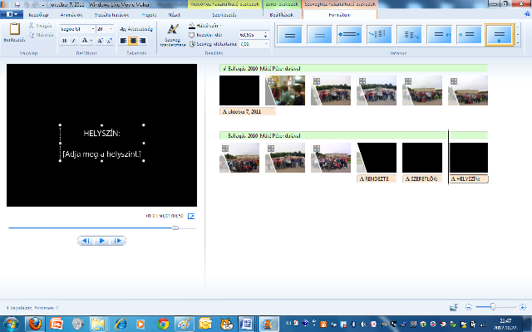532x332 pixels.
Task: Toggle italic text formatting
Action: point(73,40)
